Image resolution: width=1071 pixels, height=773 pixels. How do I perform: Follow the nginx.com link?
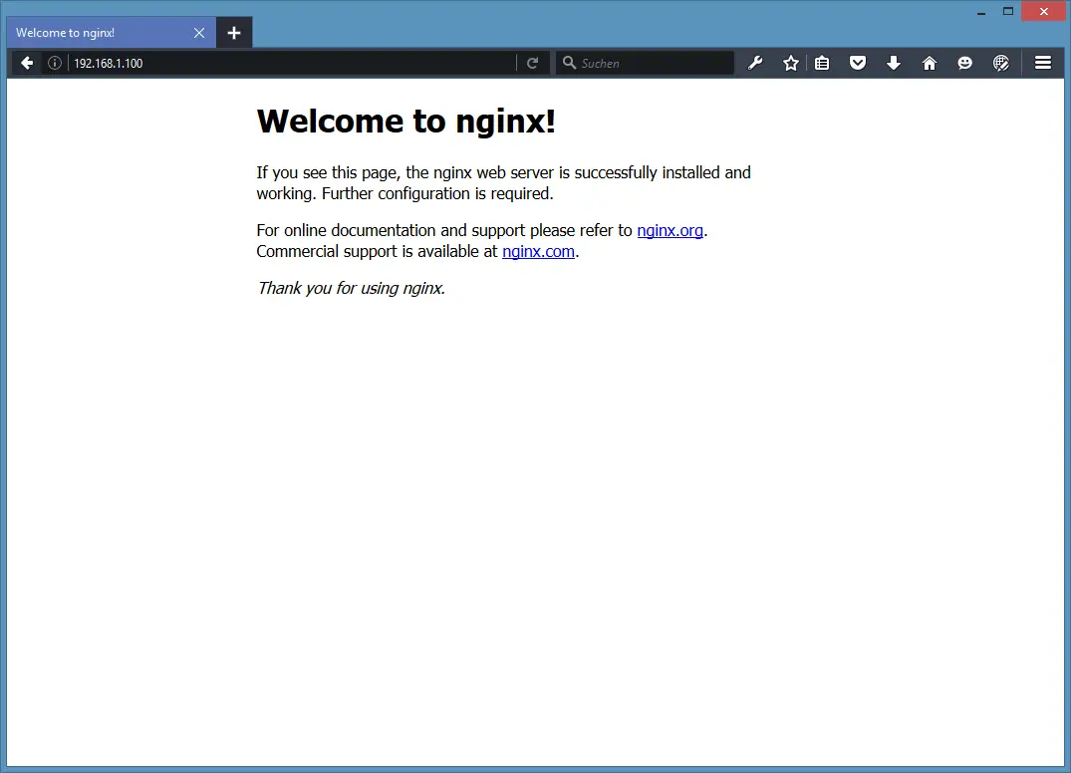point(538,251)
